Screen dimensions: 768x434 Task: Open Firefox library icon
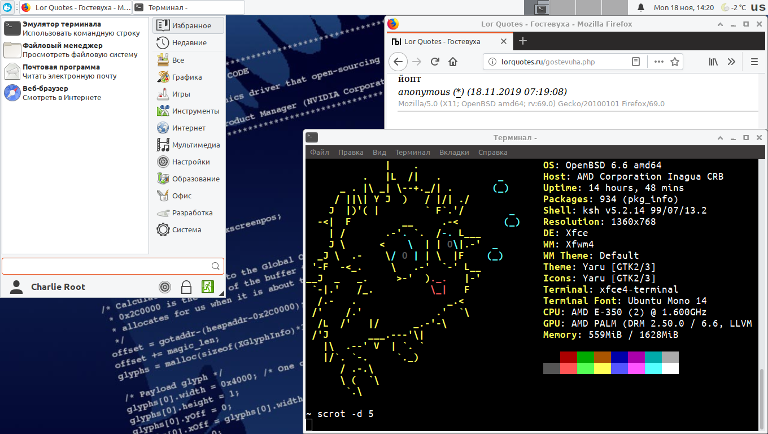713,62
